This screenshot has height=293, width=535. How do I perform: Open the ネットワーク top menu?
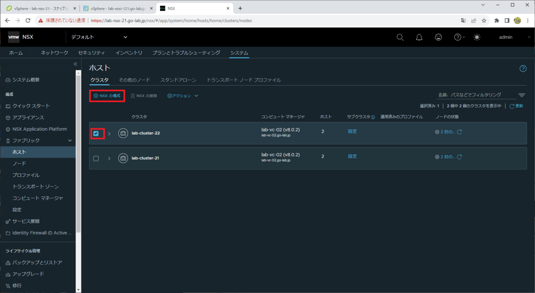click(x=54, y=53)
